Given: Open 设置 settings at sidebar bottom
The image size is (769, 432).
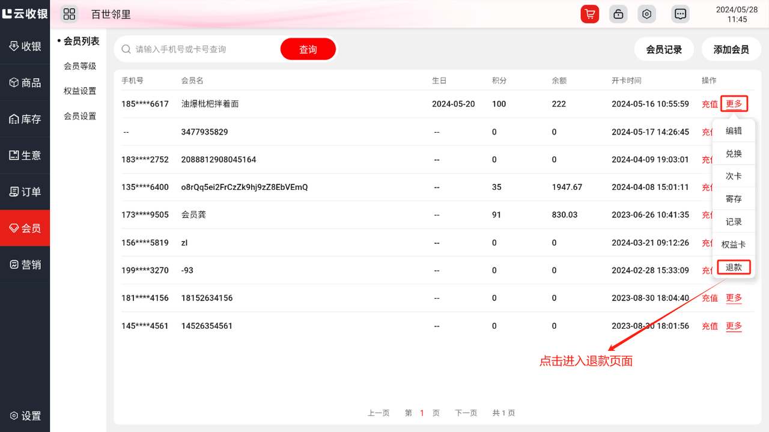Looking at the screenshot, I should 25,416.
